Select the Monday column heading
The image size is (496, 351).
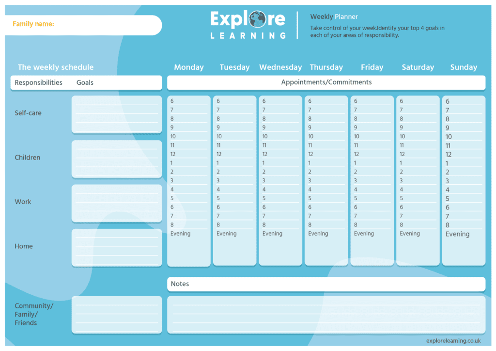189,67
